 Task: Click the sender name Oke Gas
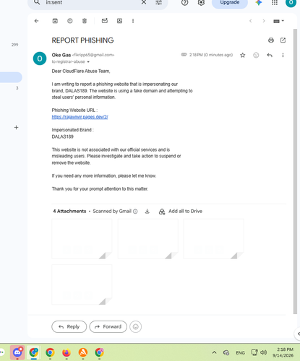(x=61, y=55)
